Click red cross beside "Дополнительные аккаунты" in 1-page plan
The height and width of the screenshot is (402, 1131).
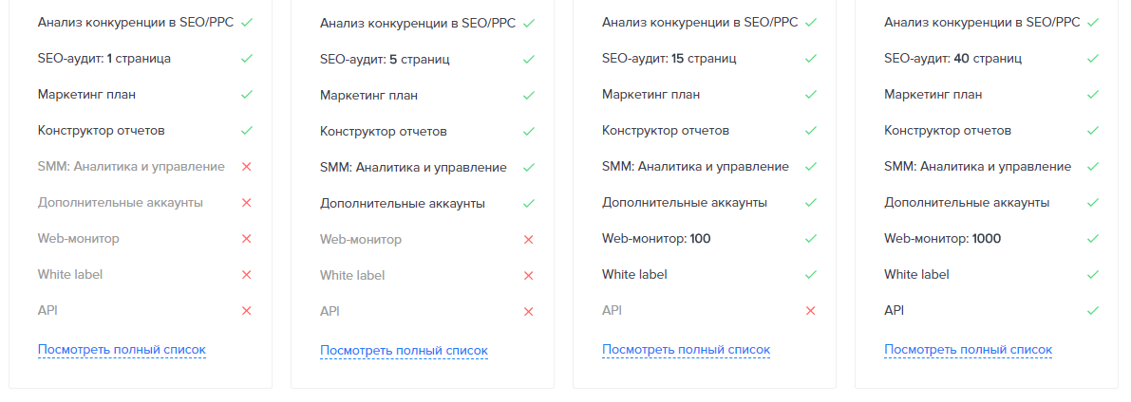pos(246,203)
